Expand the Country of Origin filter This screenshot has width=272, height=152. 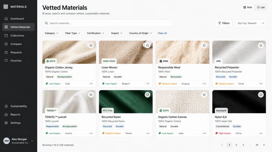(141, 33)
